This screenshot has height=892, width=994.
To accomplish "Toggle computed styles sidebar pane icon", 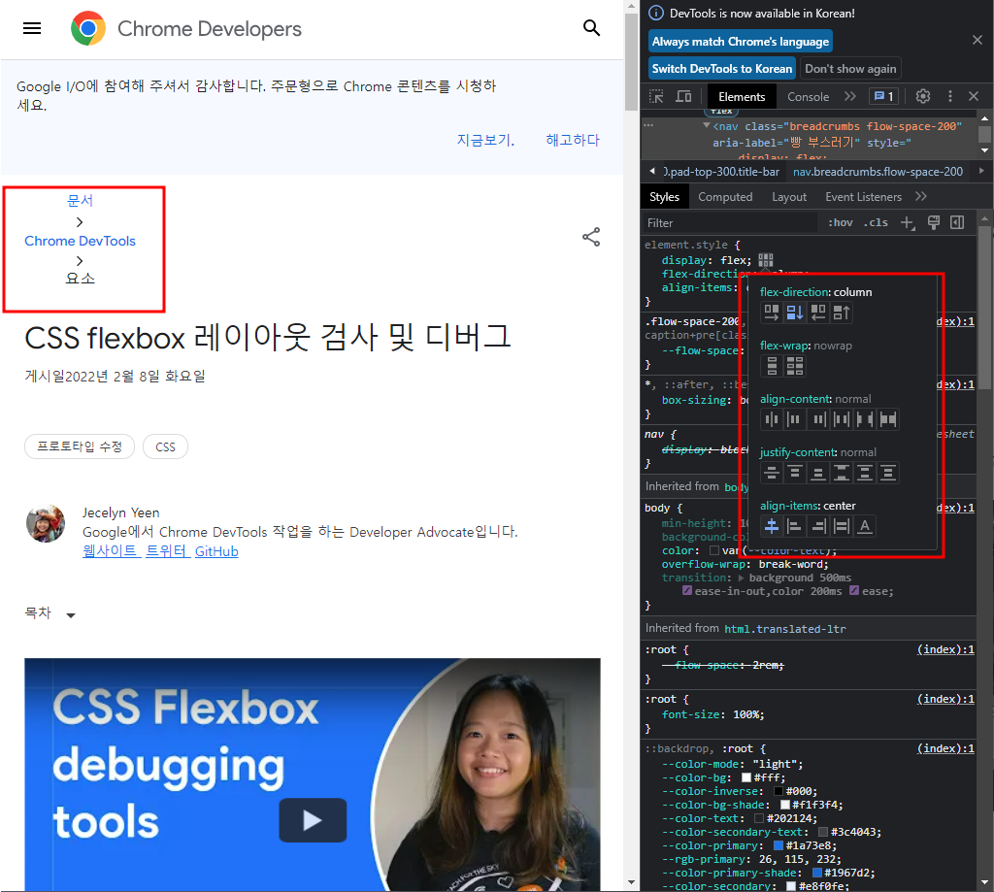I will click(x=957, y=222).
